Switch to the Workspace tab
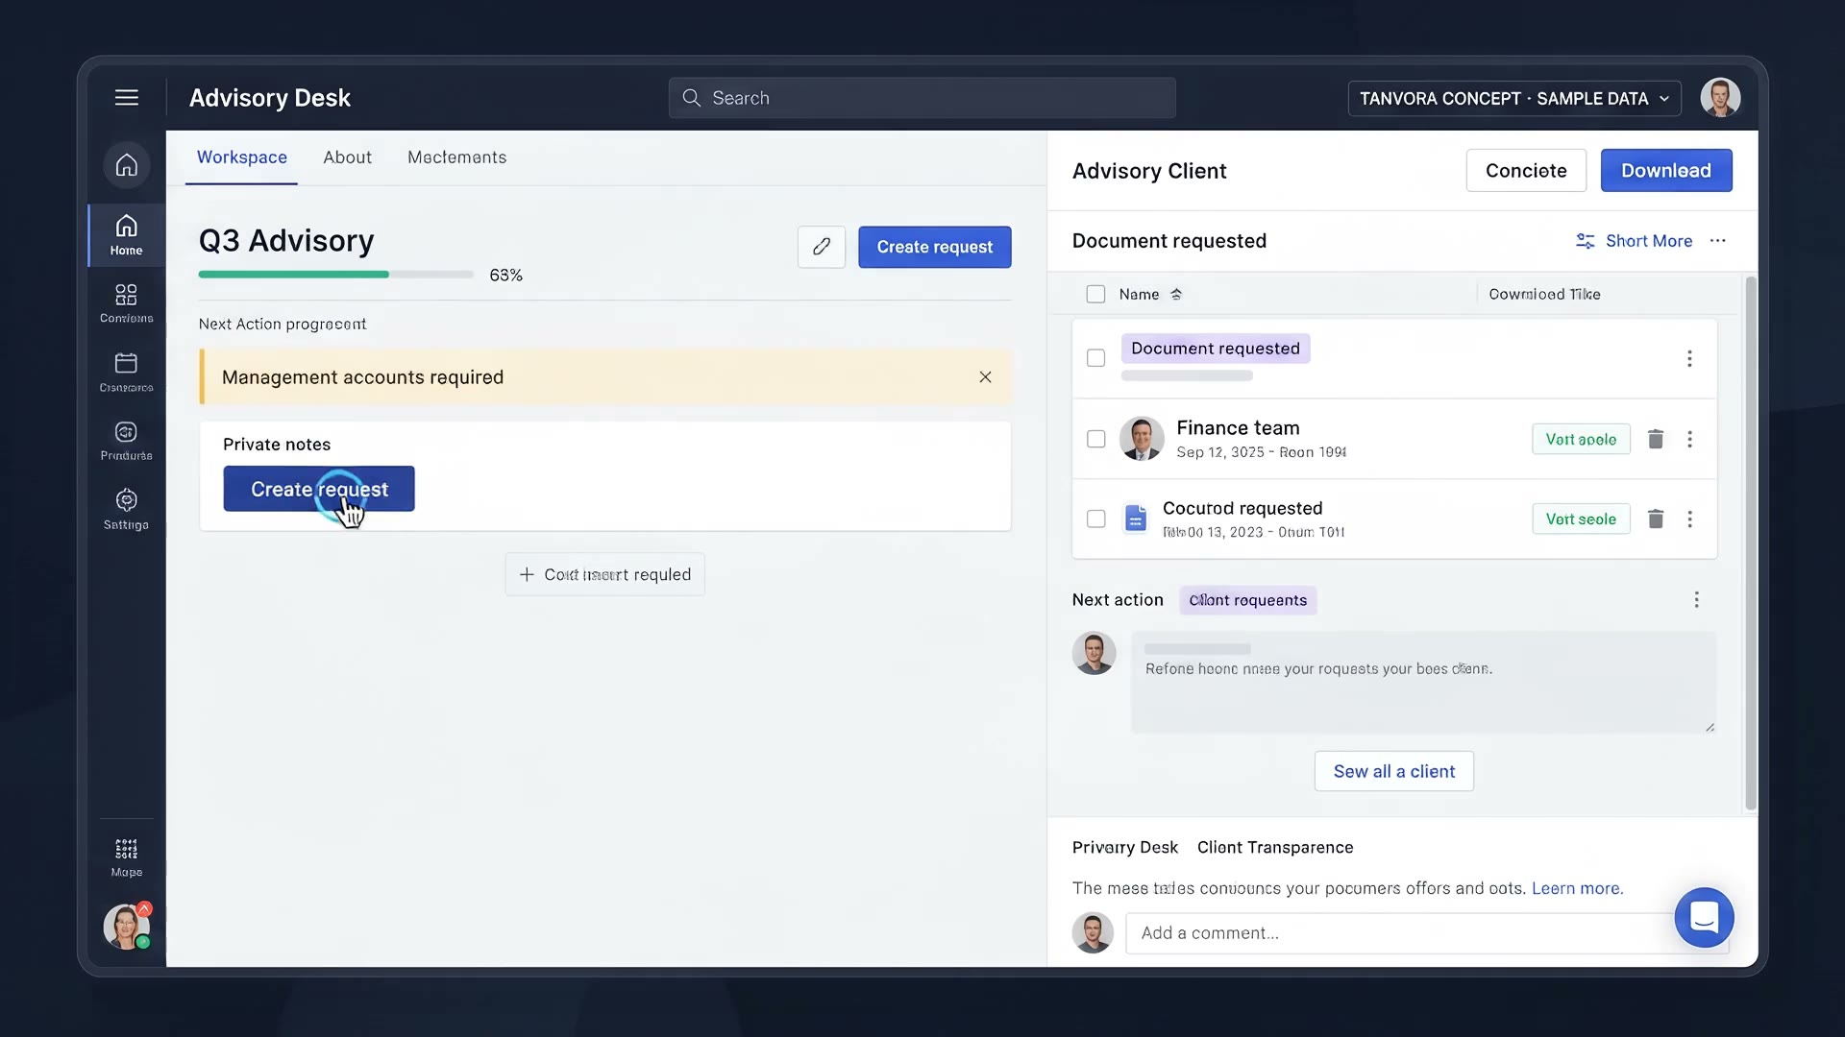The image size is (1845, 1037). tap(242, 157)
